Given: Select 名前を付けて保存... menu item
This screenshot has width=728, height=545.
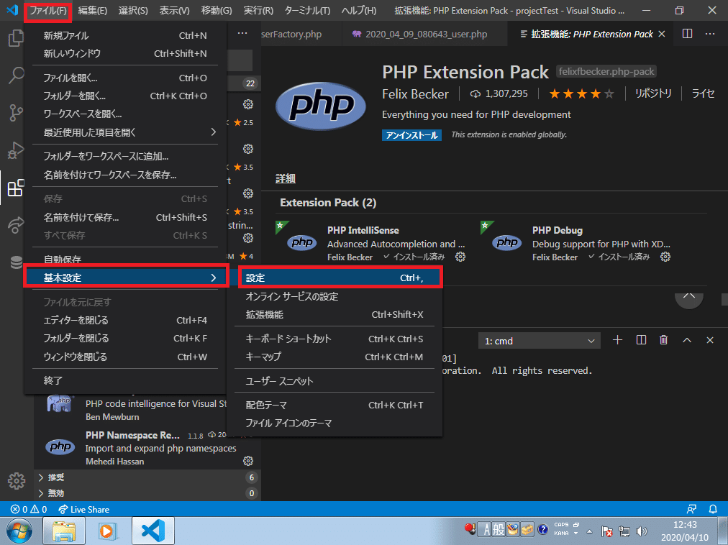Looking at the screenshot, I should (x=125, y=217).
